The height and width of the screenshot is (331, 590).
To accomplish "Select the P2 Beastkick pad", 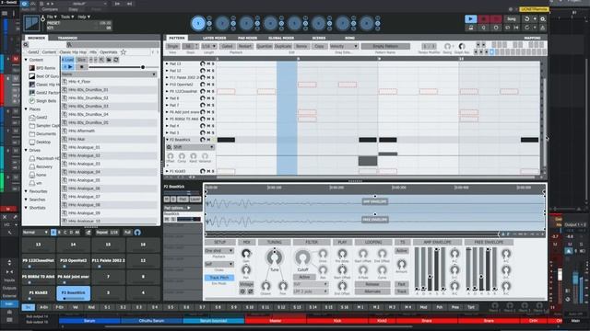I will pos(74,293).
